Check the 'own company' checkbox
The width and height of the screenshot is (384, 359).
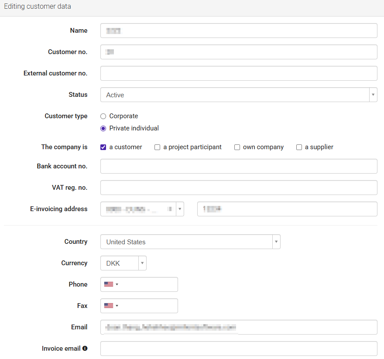point(237,147)
